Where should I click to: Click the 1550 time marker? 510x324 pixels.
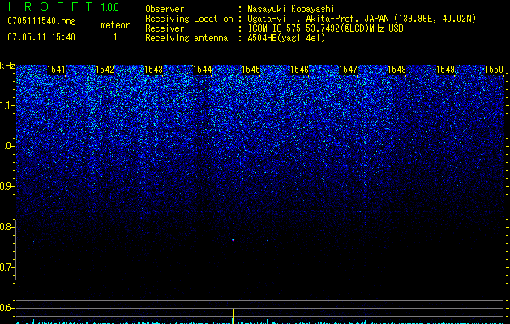pos(494,70)
